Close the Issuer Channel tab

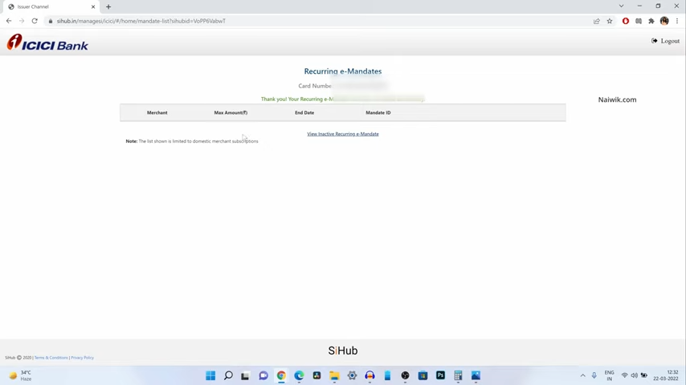pos(92,6)
